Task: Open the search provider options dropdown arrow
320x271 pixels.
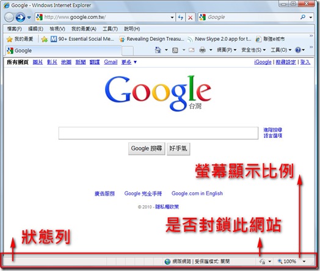Action: point(311,18)
